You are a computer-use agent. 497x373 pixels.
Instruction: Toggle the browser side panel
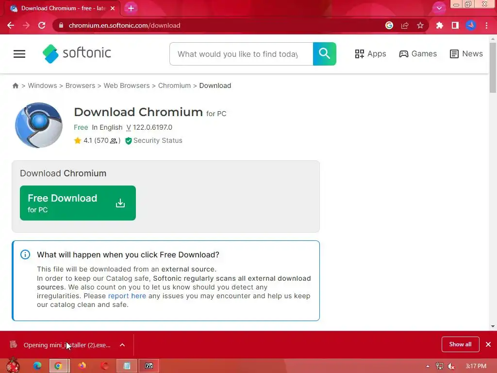pyautogui.click(x=455, y=25)
